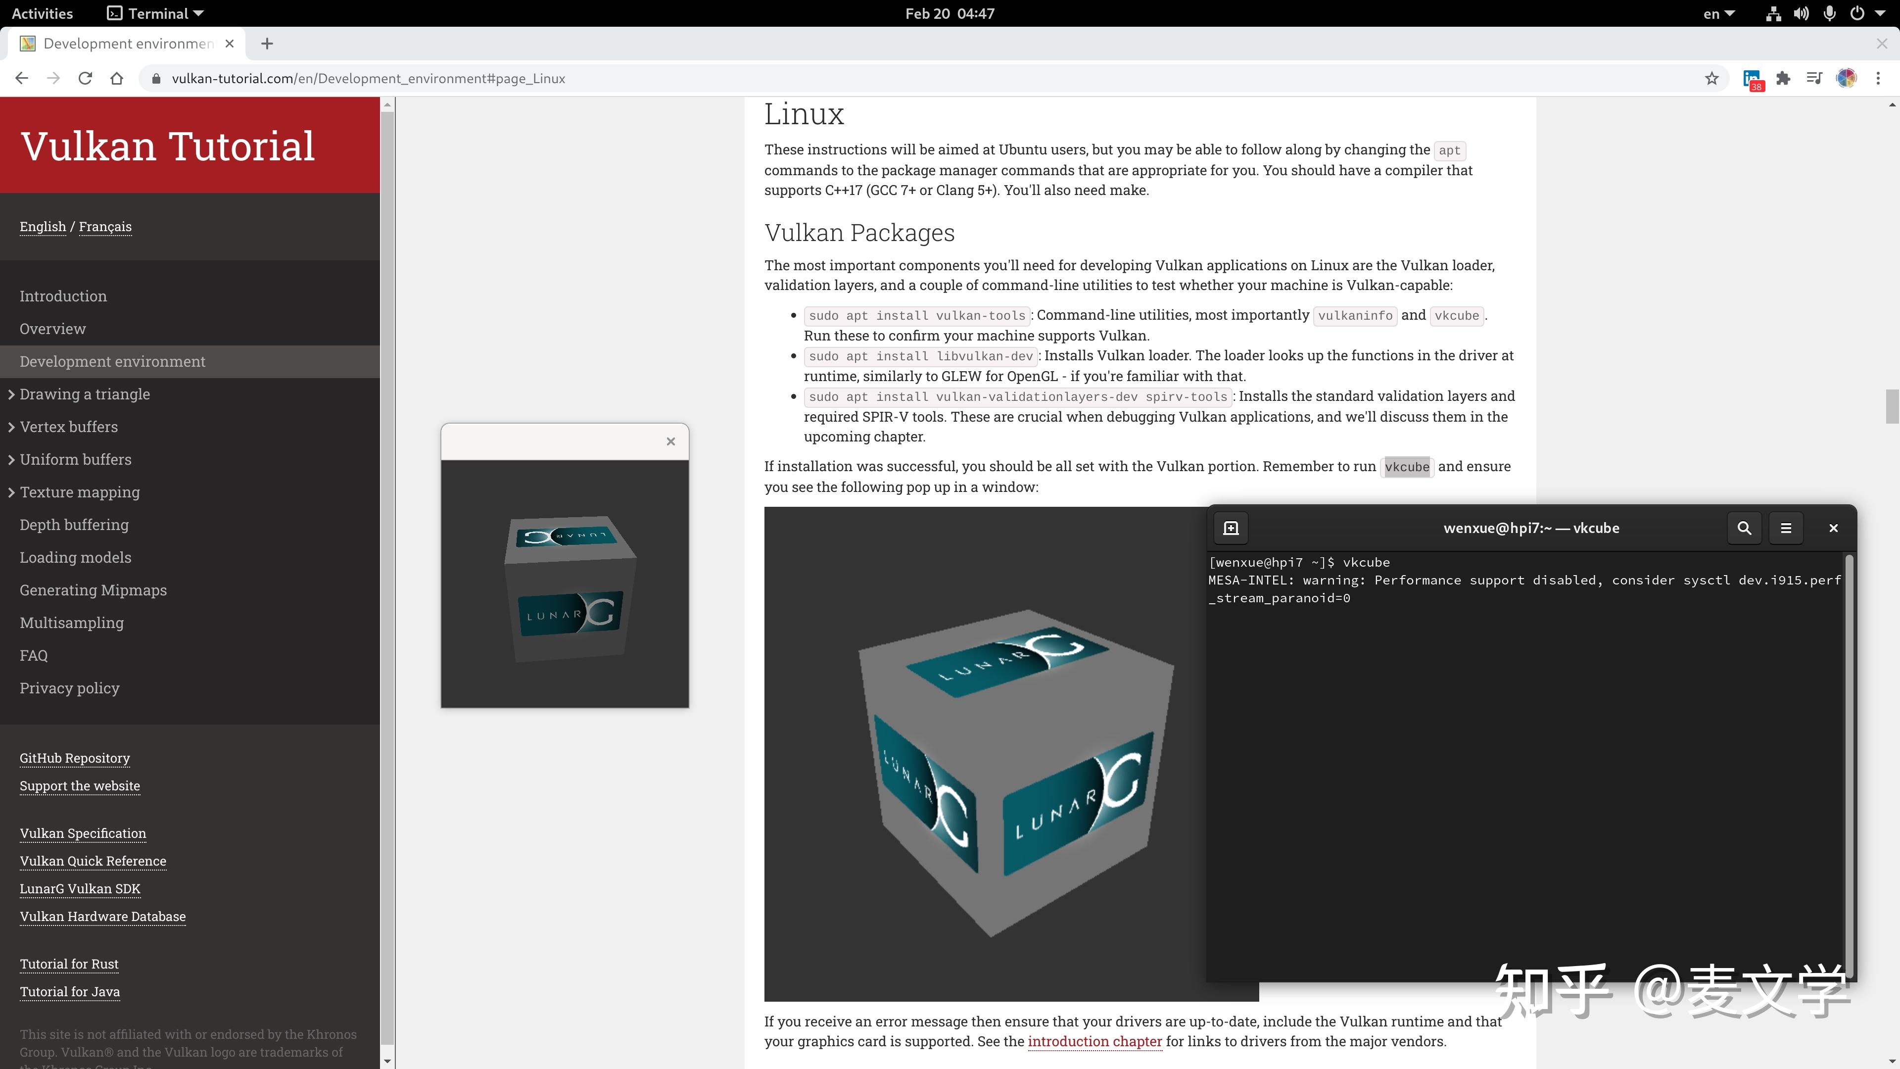Open the en input language dropdown
The image size is (1900, 1069).
(1718, 13)
